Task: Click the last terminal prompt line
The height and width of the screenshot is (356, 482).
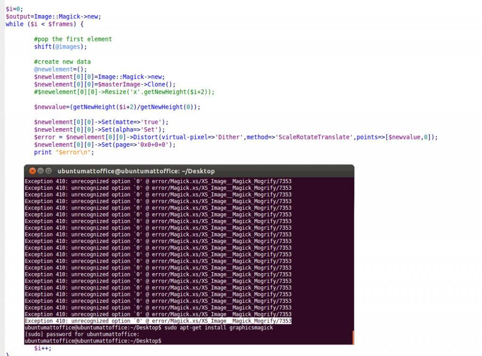Action: pos(93,341)
